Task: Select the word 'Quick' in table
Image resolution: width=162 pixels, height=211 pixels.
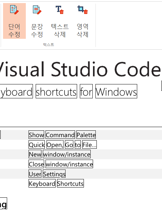Action: [x=37, y=144]
